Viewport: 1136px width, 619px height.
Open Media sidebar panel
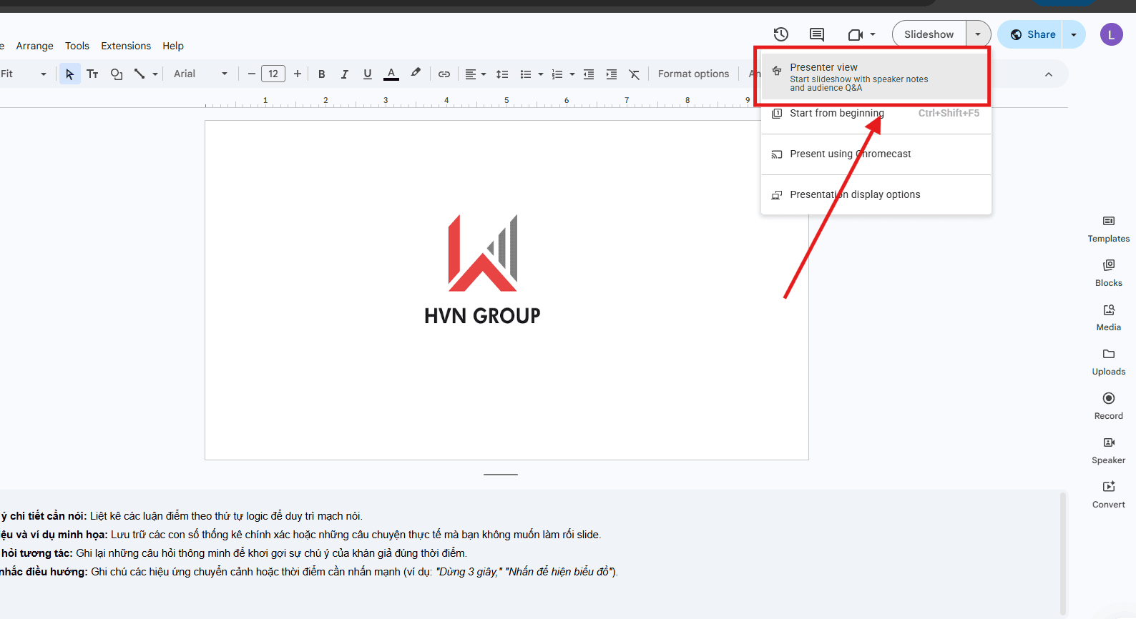click(x=1108, y=317)
